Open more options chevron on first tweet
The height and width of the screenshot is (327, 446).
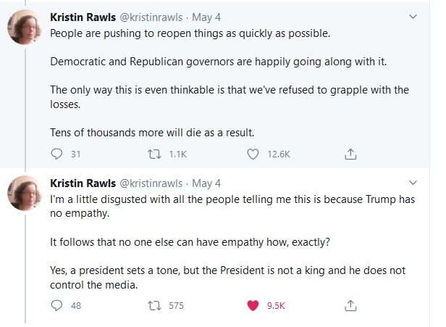(413, 15)
